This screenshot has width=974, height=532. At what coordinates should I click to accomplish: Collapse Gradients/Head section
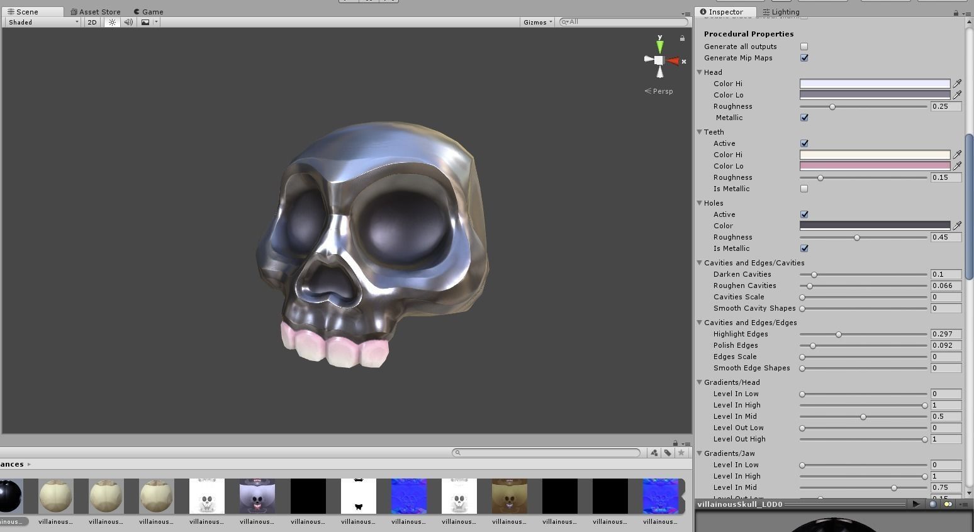pos(699,382)
